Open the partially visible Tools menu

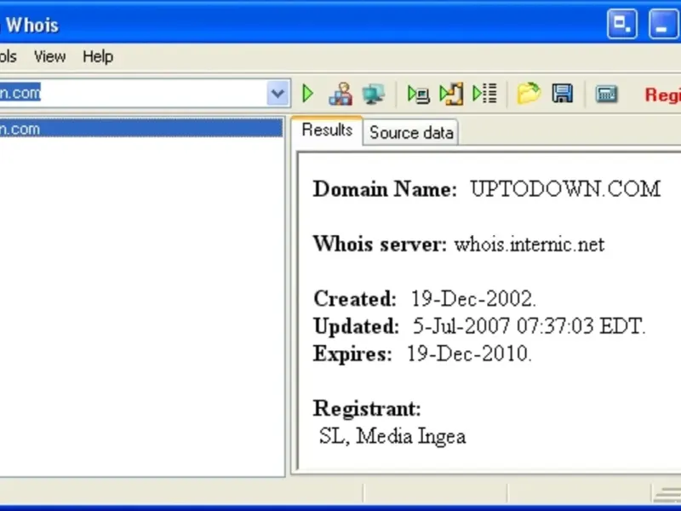tap(9, 56)
